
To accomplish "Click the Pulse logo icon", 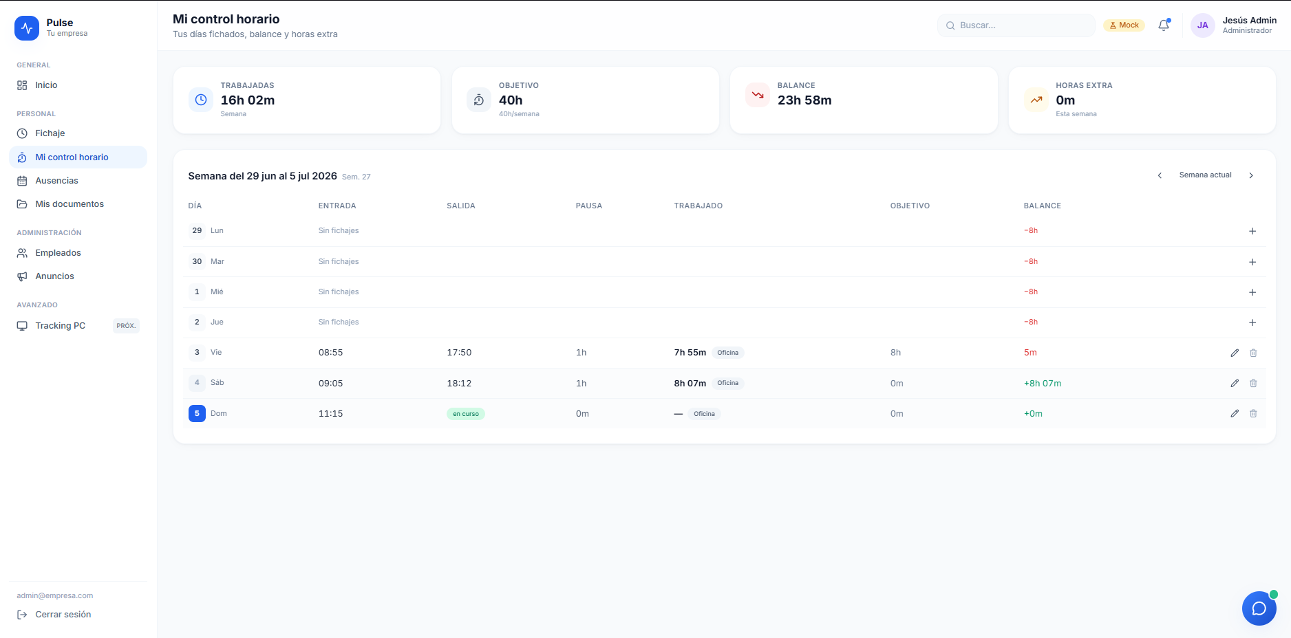I will point(27,28).
